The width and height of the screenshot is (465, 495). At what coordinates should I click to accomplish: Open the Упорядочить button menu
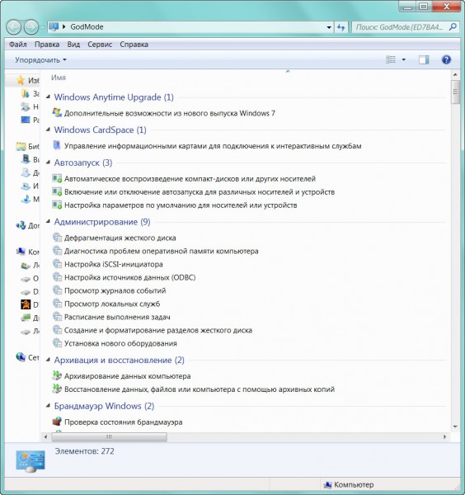40,60
